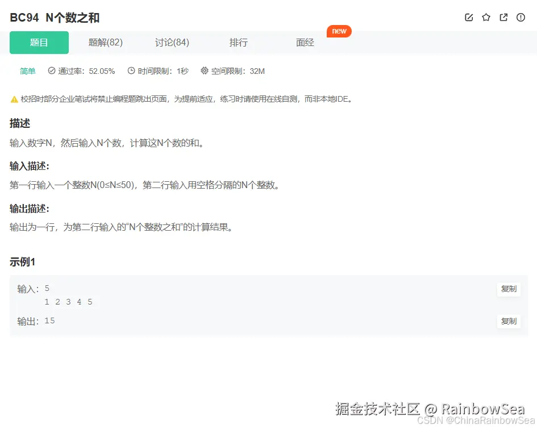Return to the 题目 tab
This screenshot has width=537, height=429.
point(39,42)
